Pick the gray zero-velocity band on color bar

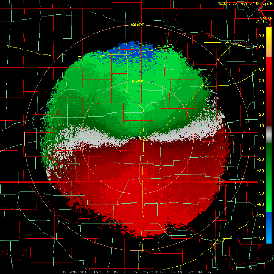pyautogui.click(x=269, y=135)
